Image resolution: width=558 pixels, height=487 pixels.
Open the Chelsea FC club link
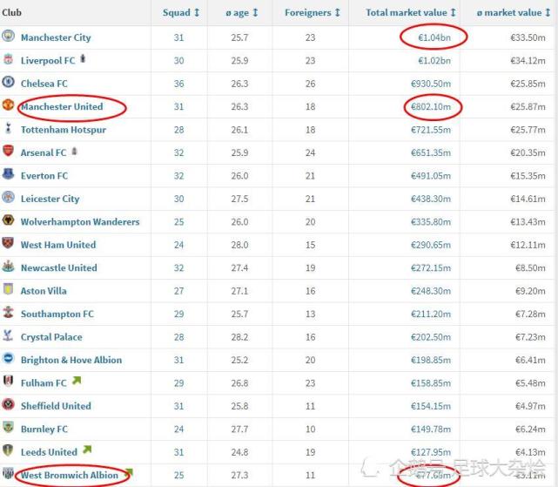[x=44, y=84]
